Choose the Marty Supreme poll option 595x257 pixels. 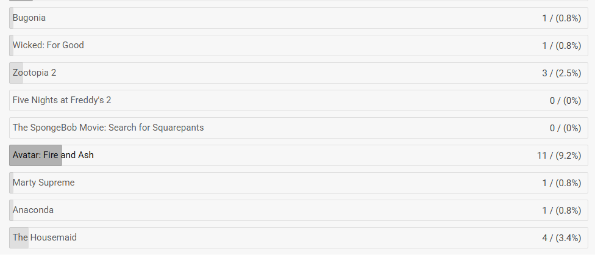point(299,183)
